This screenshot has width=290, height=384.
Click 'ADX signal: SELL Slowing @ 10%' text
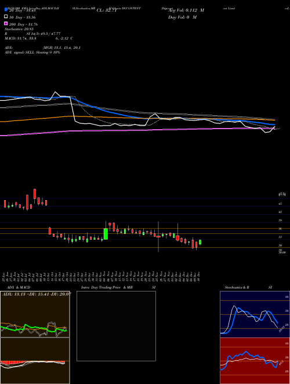pyautogui.click(x=32, y=52)
